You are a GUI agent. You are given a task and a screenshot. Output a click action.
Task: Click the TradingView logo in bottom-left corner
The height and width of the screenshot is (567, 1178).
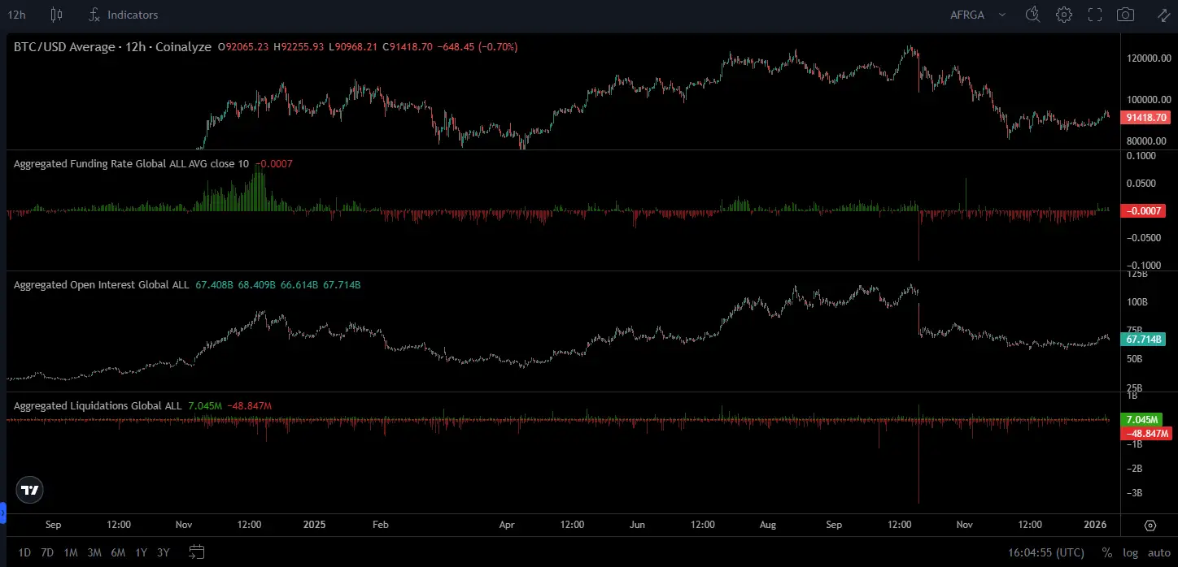point(28,490)
